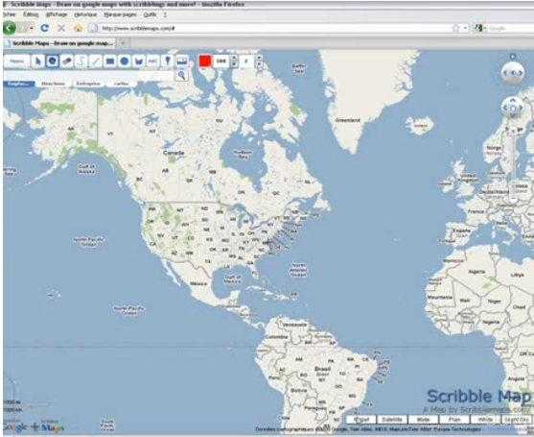Select the straight line tool
Viewport: 534px width, 437px height.
coord(96,61)
